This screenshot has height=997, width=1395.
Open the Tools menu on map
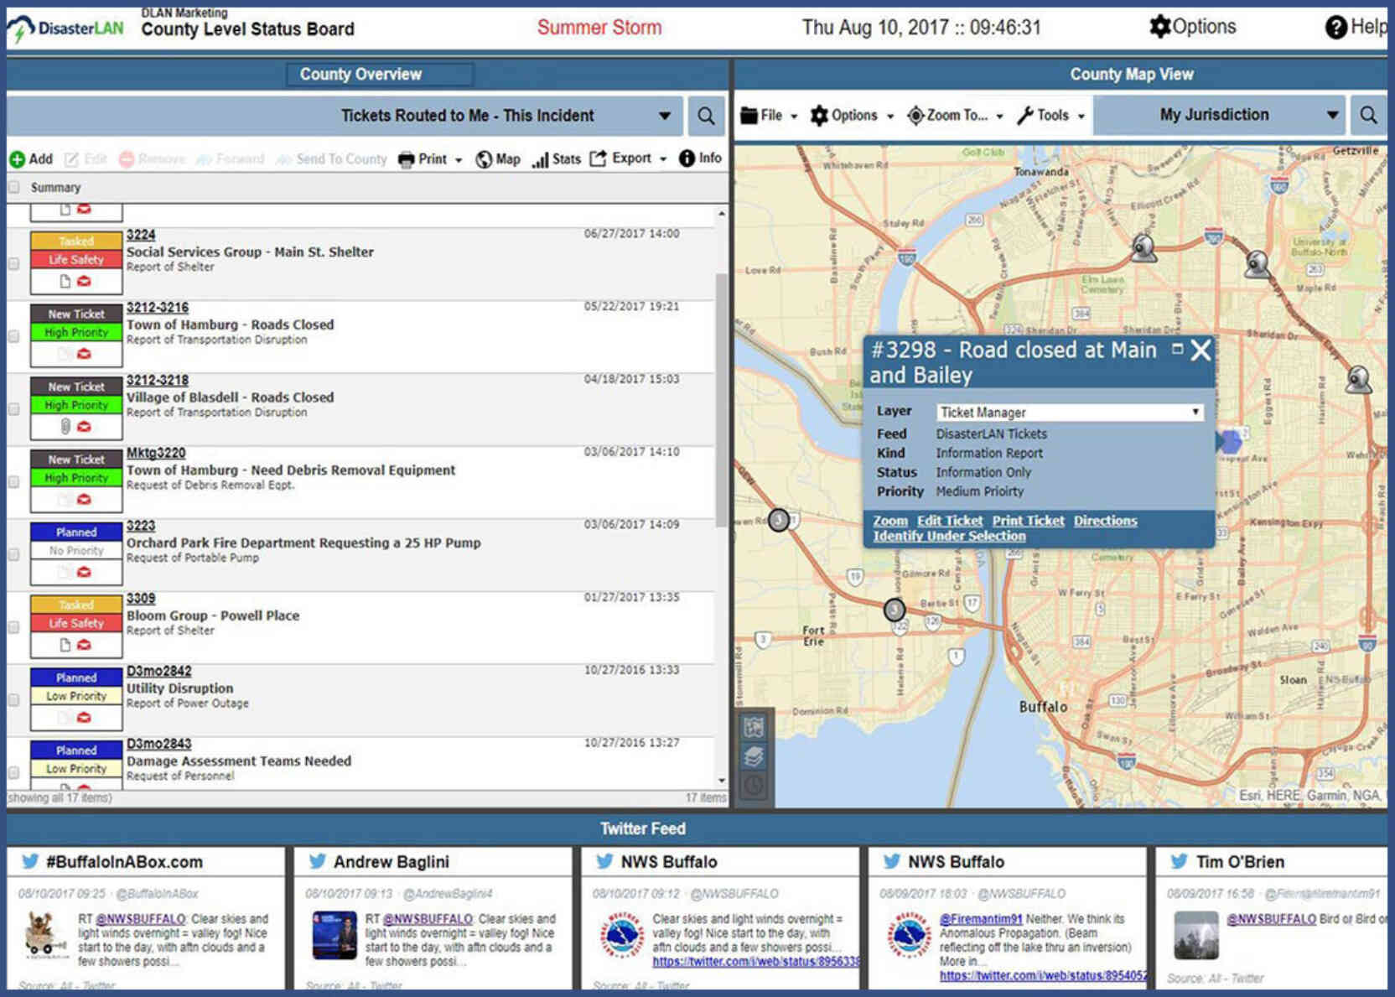tap(1050, 116)
